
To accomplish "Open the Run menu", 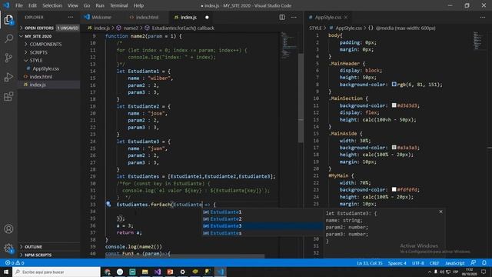I will 100,5.
